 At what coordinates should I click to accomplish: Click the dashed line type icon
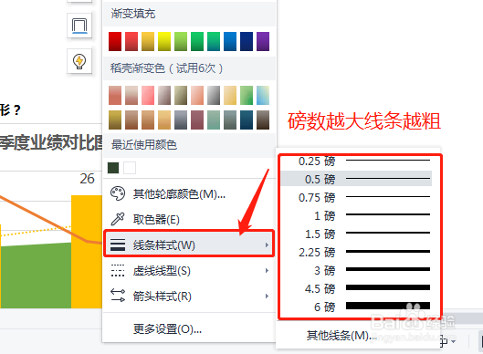pyautogui.click(x=118, y=271)
